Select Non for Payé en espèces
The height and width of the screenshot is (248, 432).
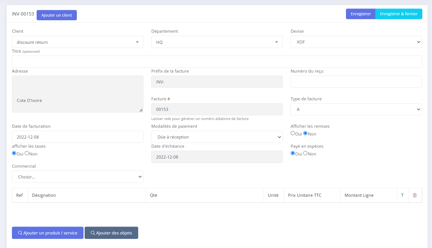point(305,153)
